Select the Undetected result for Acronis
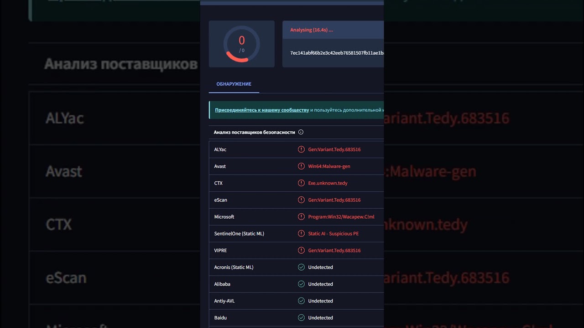Screen dimensions: 584x328 tap(321, 267)
